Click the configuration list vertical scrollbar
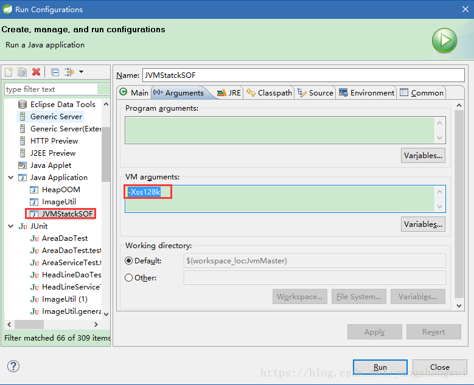The width and height of the screenshot is (474, 385). coord(106,158)
